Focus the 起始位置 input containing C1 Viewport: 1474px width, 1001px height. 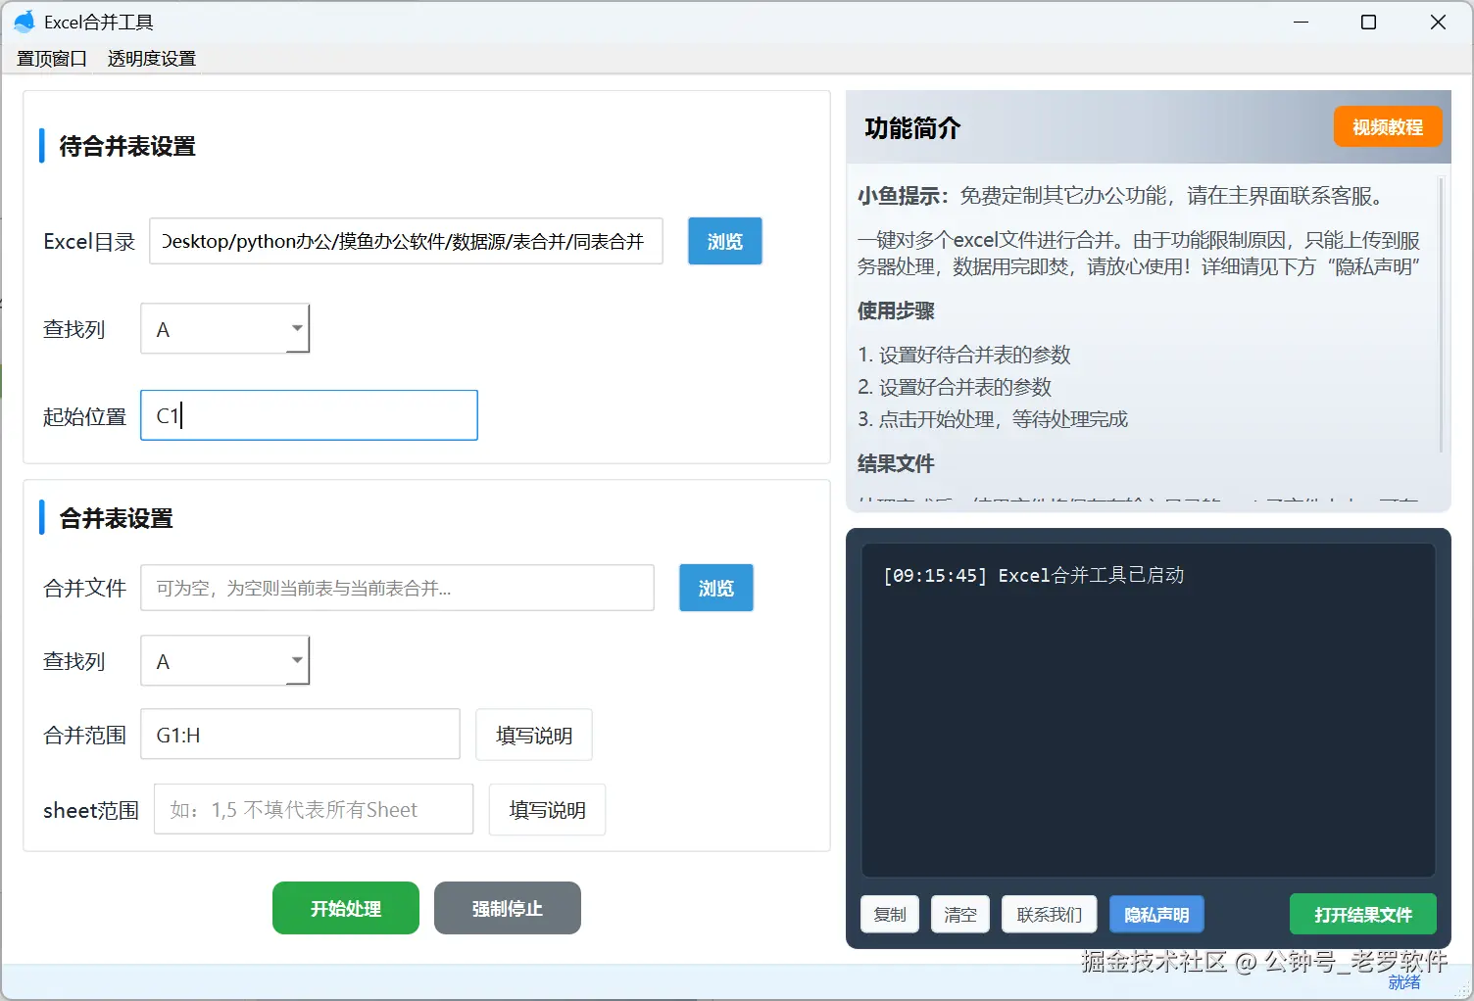click(309, 415)
